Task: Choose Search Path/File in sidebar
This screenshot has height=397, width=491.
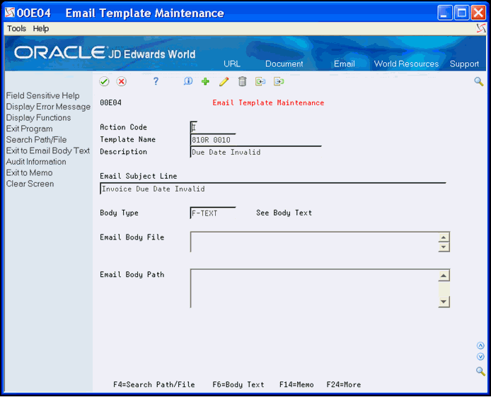Action: (36, 140)
